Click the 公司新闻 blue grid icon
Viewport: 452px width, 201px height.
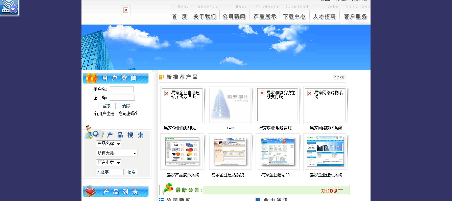coord(161,200)
